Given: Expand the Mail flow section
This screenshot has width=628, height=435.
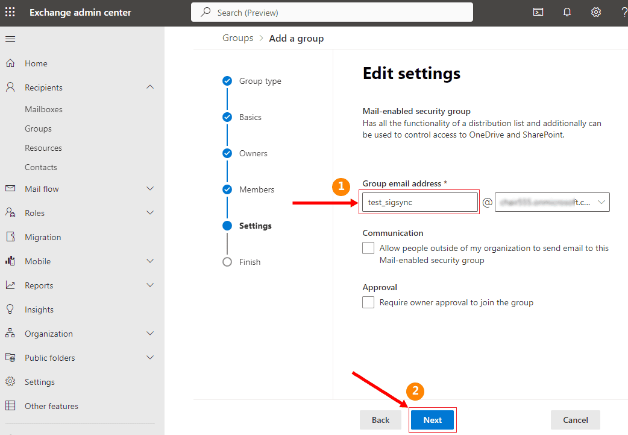Looking at the screenshot, I should point(150,189).
